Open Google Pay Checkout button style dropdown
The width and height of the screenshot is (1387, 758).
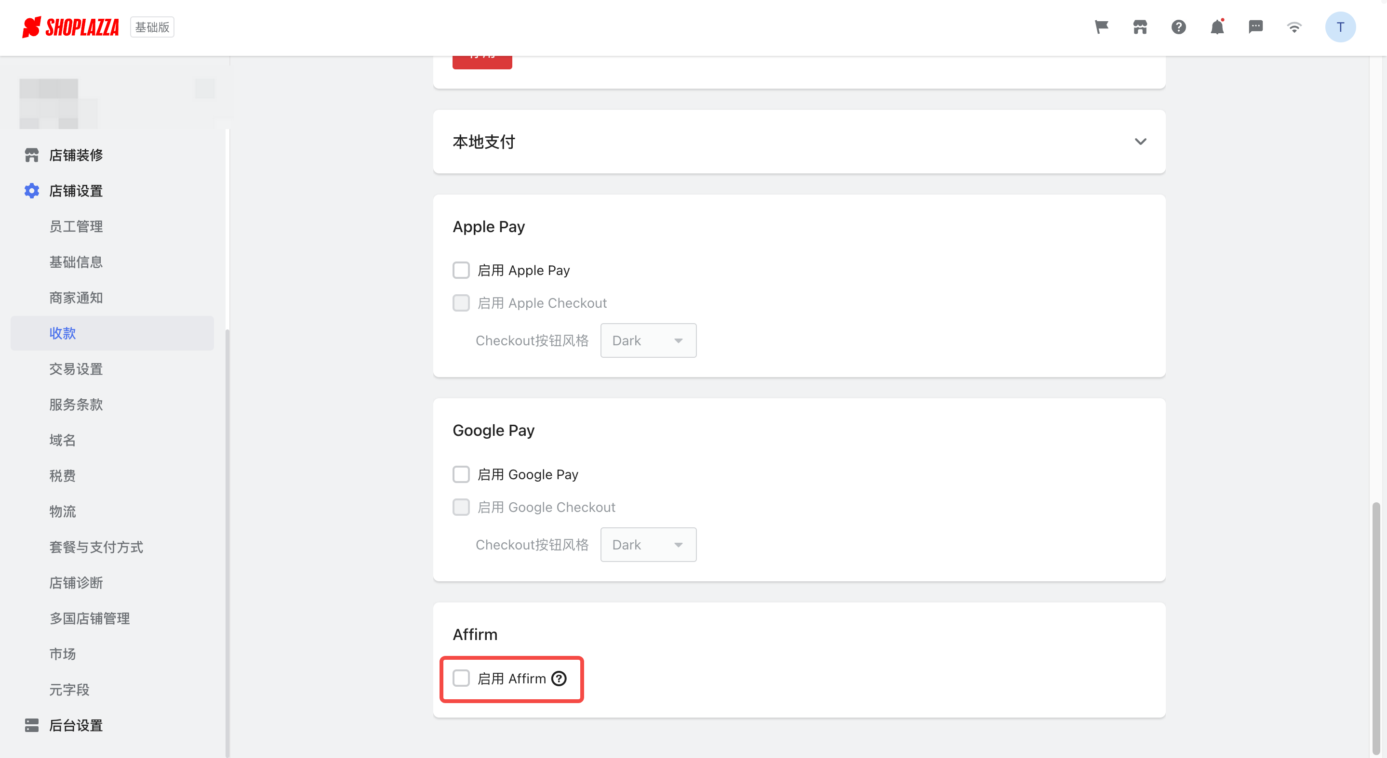[x=648, y=545]
